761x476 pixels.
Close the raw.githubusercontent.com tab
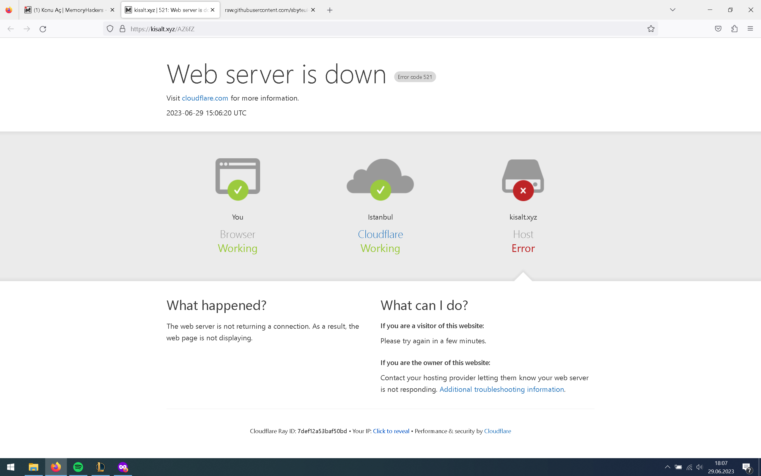pyautogui.click(x=313, y=10)
